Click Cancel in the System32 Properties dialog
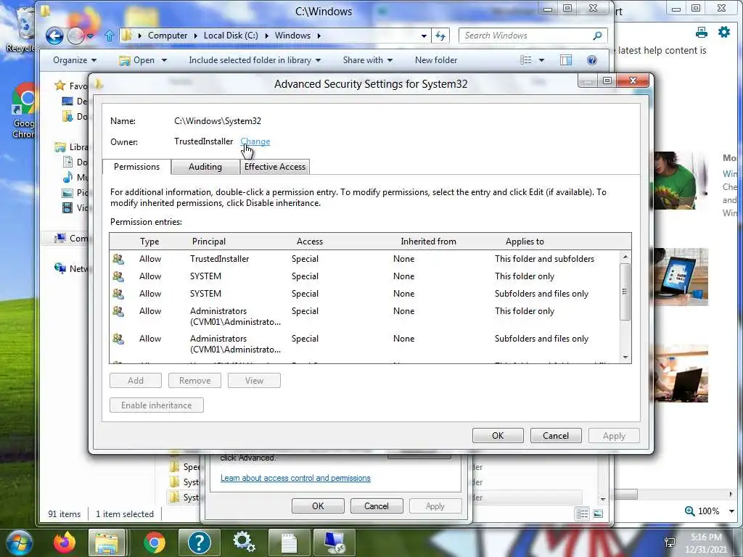The height and width of the screenshot is (557, 743). [377, 506]
